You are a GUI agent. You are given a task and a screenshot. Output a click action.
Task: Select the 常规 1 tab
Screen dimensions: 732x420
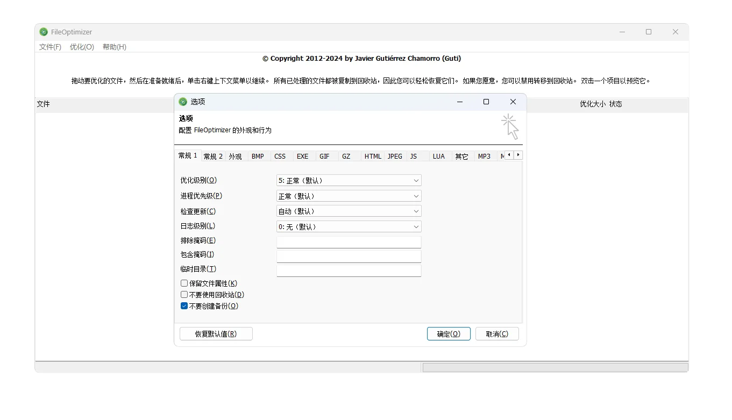188,155
